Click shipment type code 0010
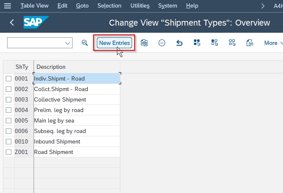 (x=24, y=141)
